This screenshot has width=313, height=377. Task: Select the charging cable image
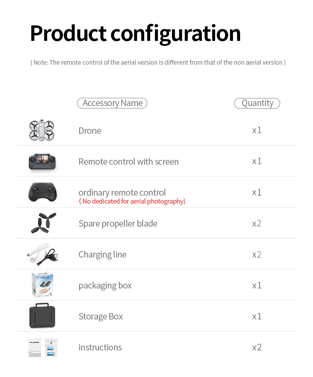(43, 254)
